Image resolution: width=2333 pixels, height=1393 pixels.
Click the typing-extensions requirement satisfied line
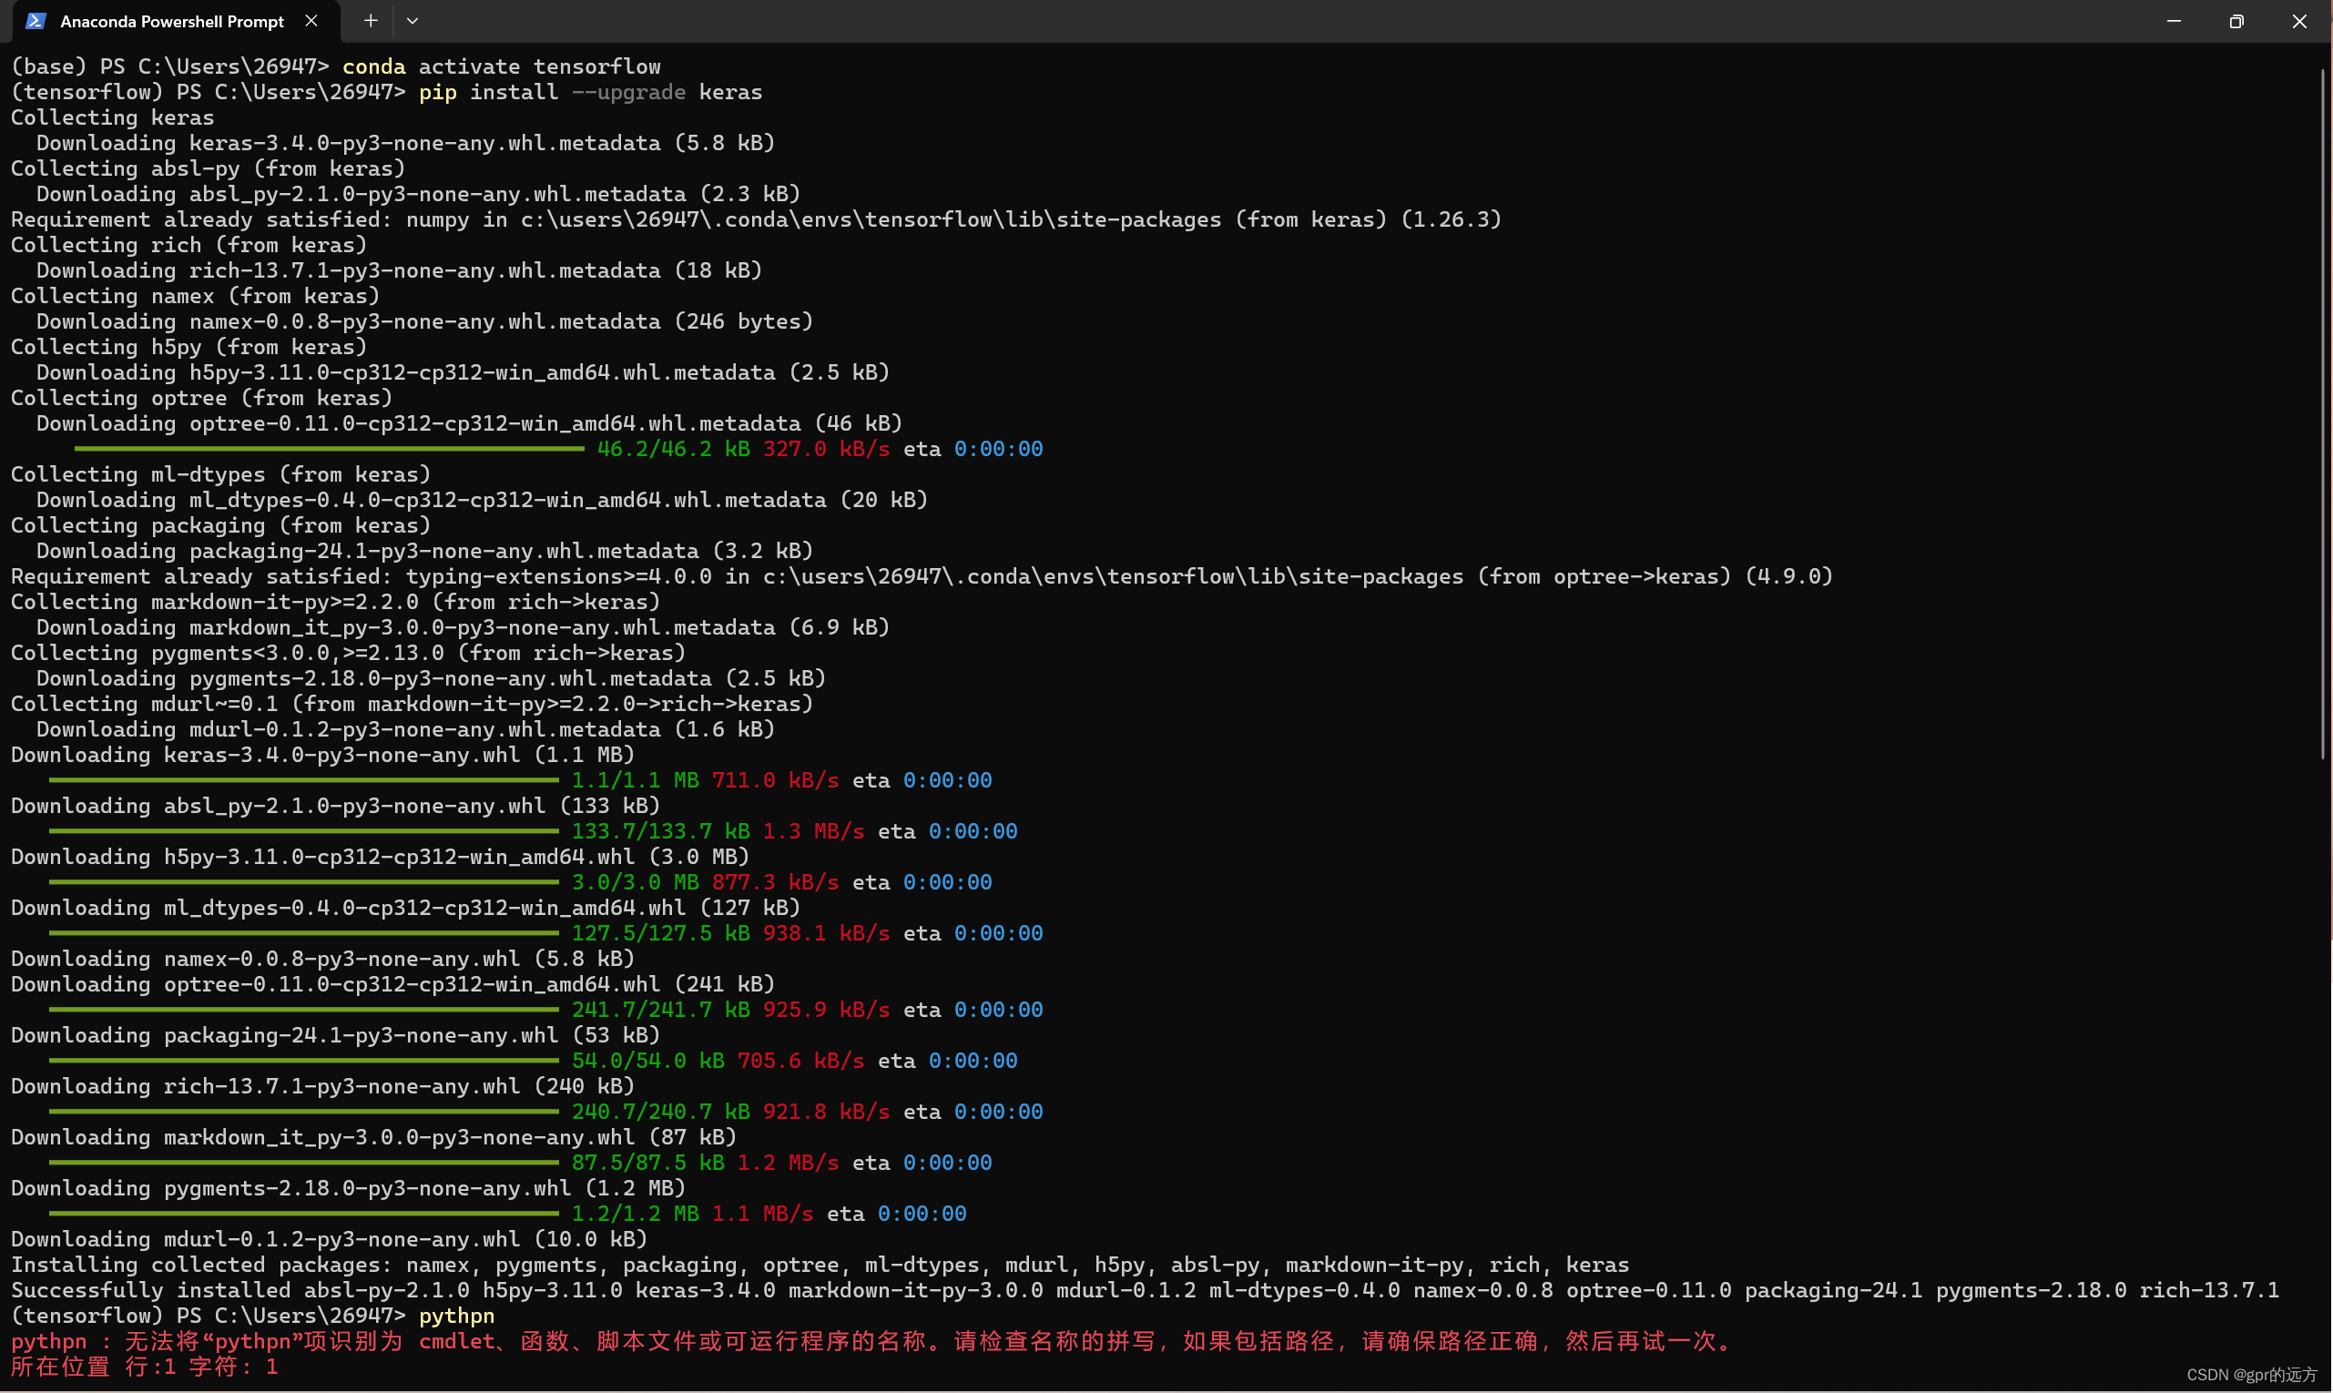922,576
